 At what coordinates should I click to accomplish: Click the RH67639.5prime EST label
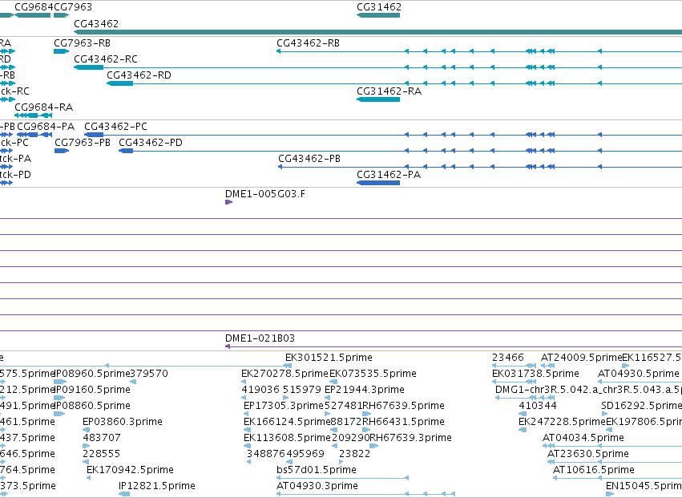404,406
